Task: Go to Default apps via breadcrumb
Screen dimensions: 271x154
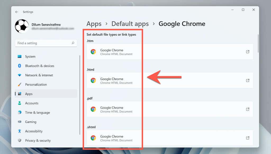Action: click(130, 24)
